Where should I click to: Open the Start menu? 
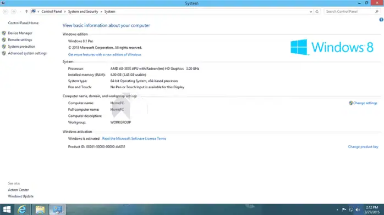coord(7,210)
